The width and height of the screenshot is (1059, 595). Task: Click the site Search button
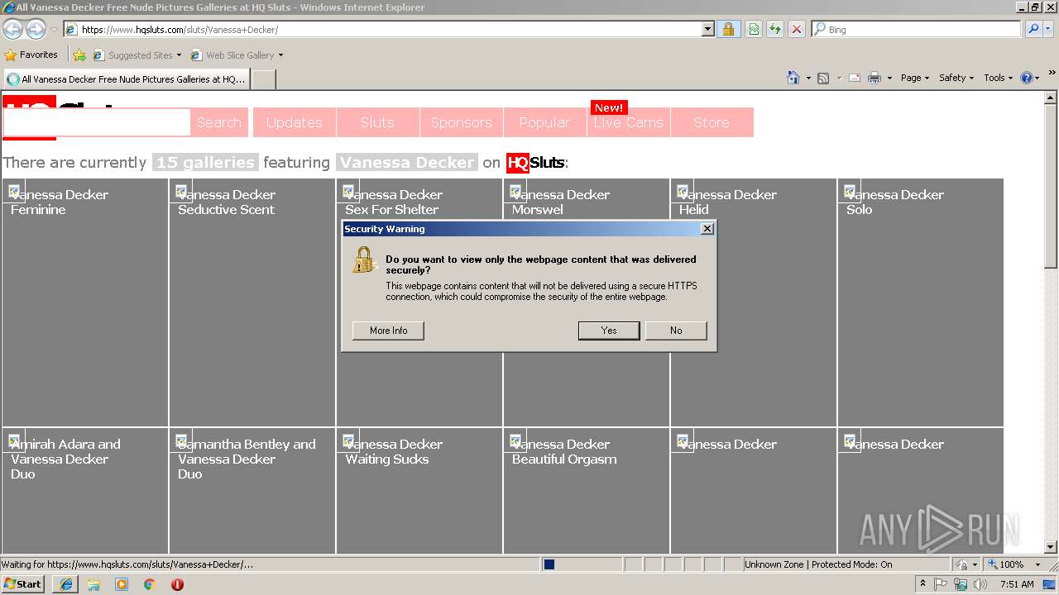coord(218,122)
